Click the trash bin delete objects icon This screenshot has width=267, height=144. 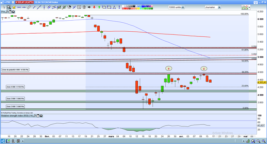[x=84, y=7]
